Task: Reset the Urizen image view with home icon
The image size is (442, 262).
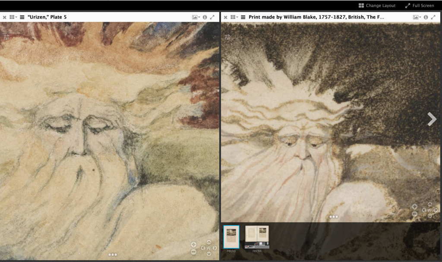Action: (209, 248)
